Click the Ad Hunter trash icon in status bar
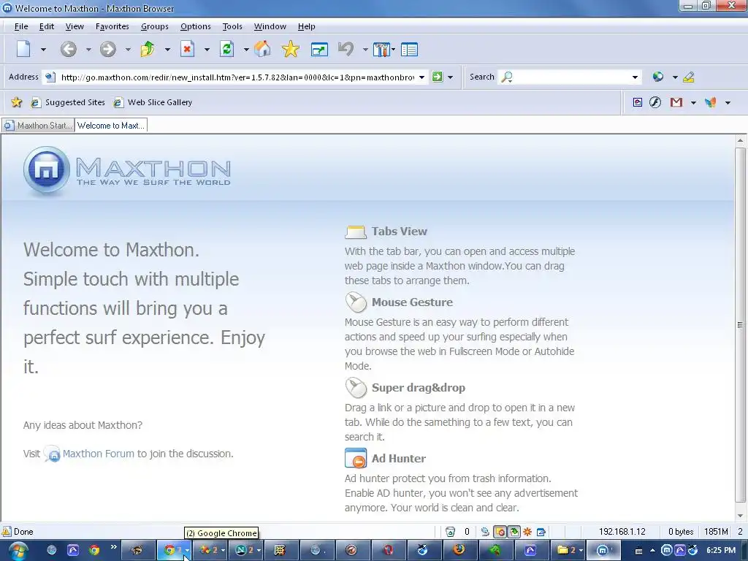This screenshot has width=748, height=561. [x=450, y=532]
